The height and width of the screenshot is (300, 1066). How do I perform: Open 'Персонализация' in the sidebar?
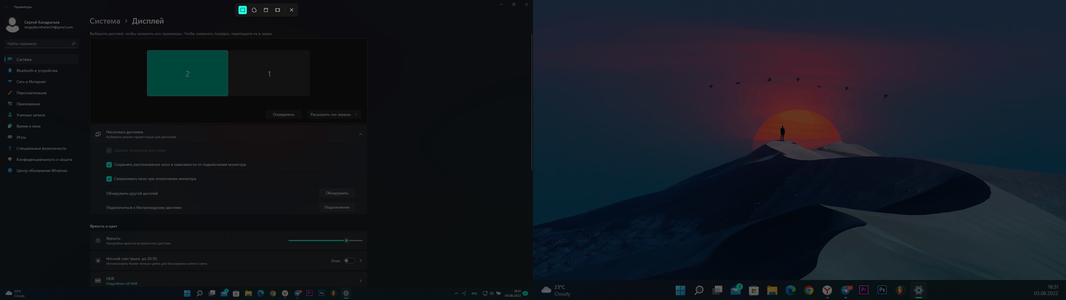tap(31, 93)
